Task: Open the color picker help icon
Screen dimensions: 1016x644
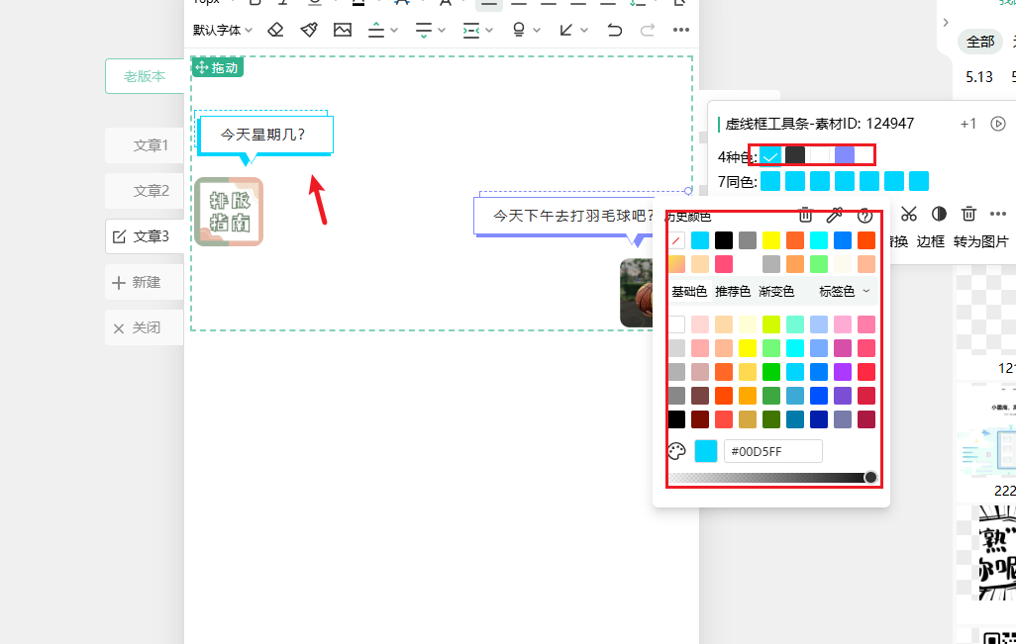Action: [864, 215]
